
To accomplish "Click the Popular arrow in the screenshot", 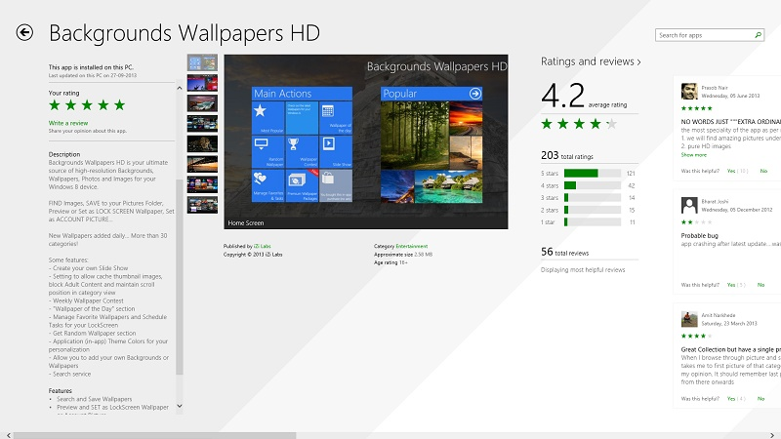I will (x=475, y=94).
